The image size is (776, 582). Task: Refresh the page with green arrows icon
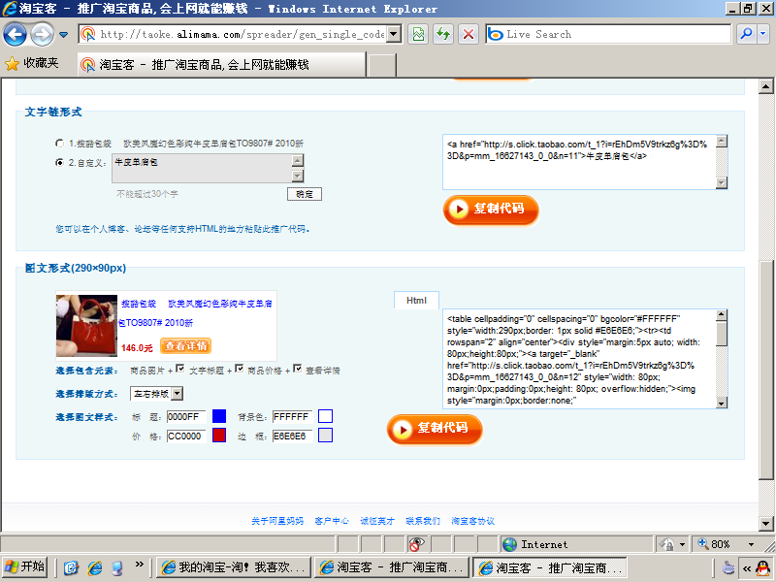(443, 34)
